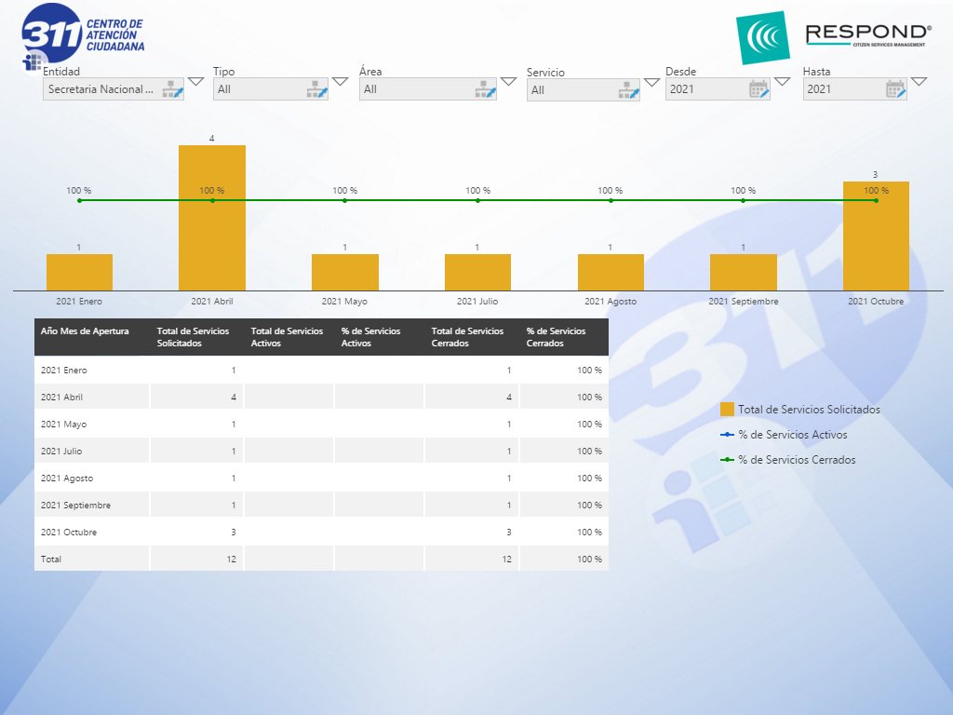The image size is (953, 715).
Task: Sort by Total de Servicios Activos header
Action: pyautogui.click(x=287, y=337)
